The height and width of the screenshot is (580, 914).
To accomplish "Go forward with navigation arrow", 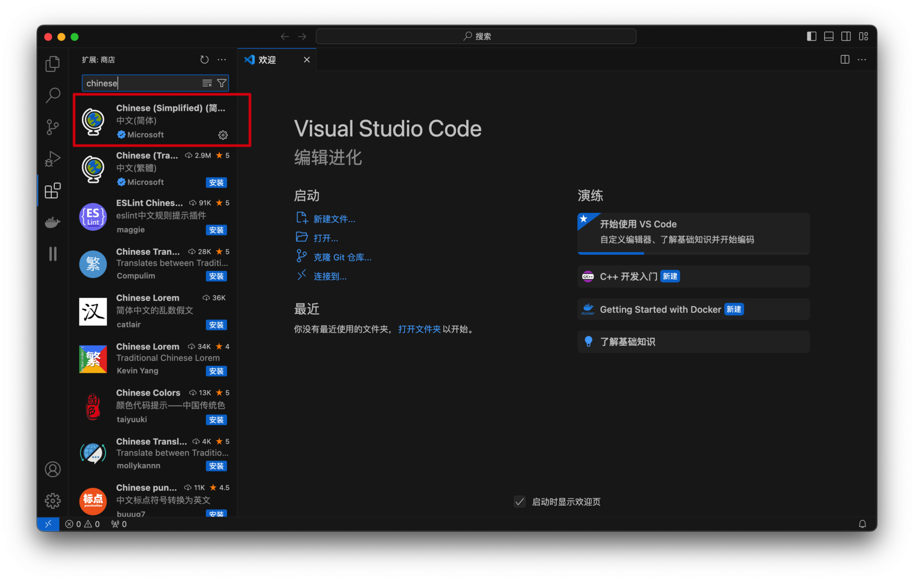I will 302,37.
